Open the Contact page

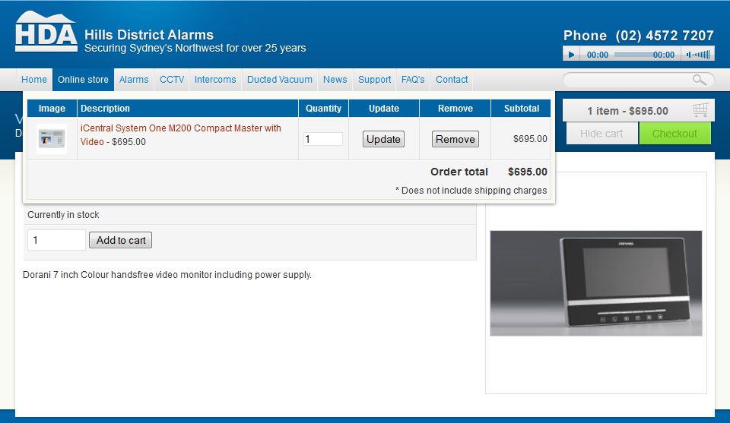click(452, 80)
